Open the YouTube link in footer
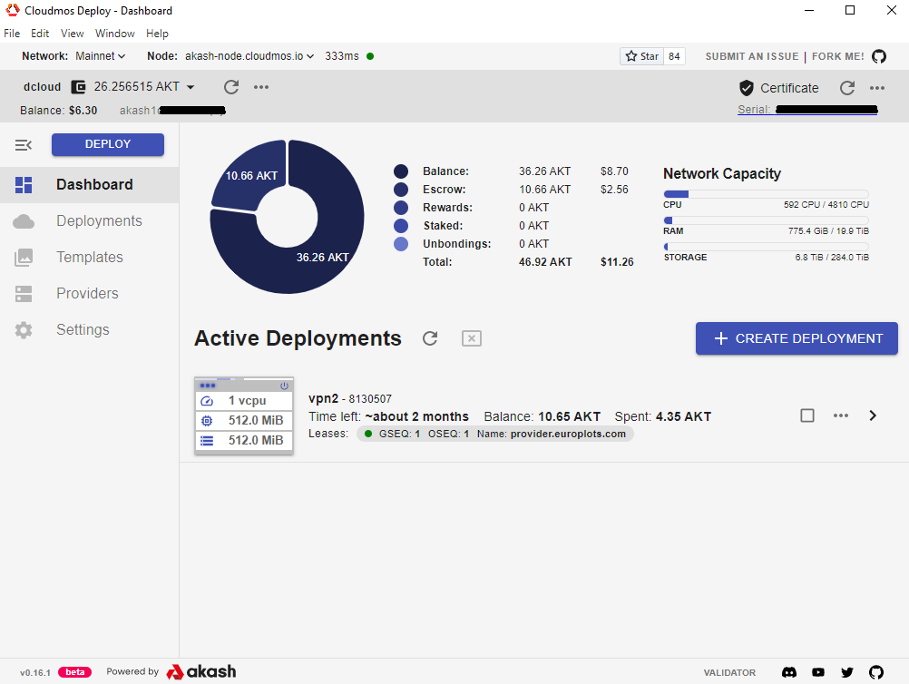Screen dimensions: 909x684 pyautogui.click(x=818, y=672)
